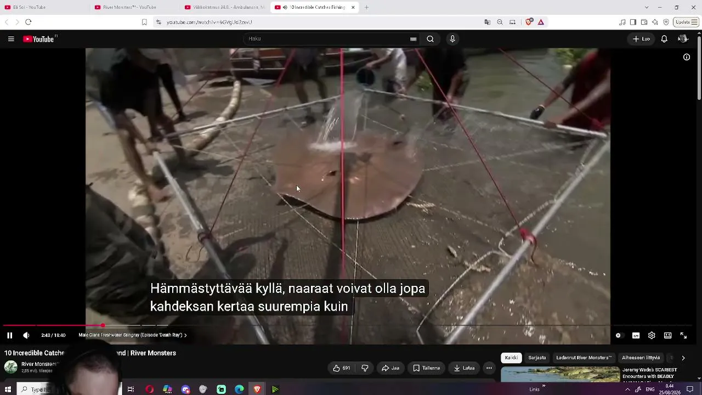The height and width of the screenshot is (395, 702).
Task: Open the Brave Rewards triangle icon
Action: (x=541, y=22)
